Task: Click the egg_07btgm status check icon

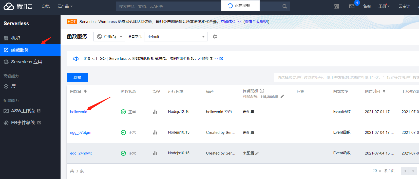Action: coord(123,133)
